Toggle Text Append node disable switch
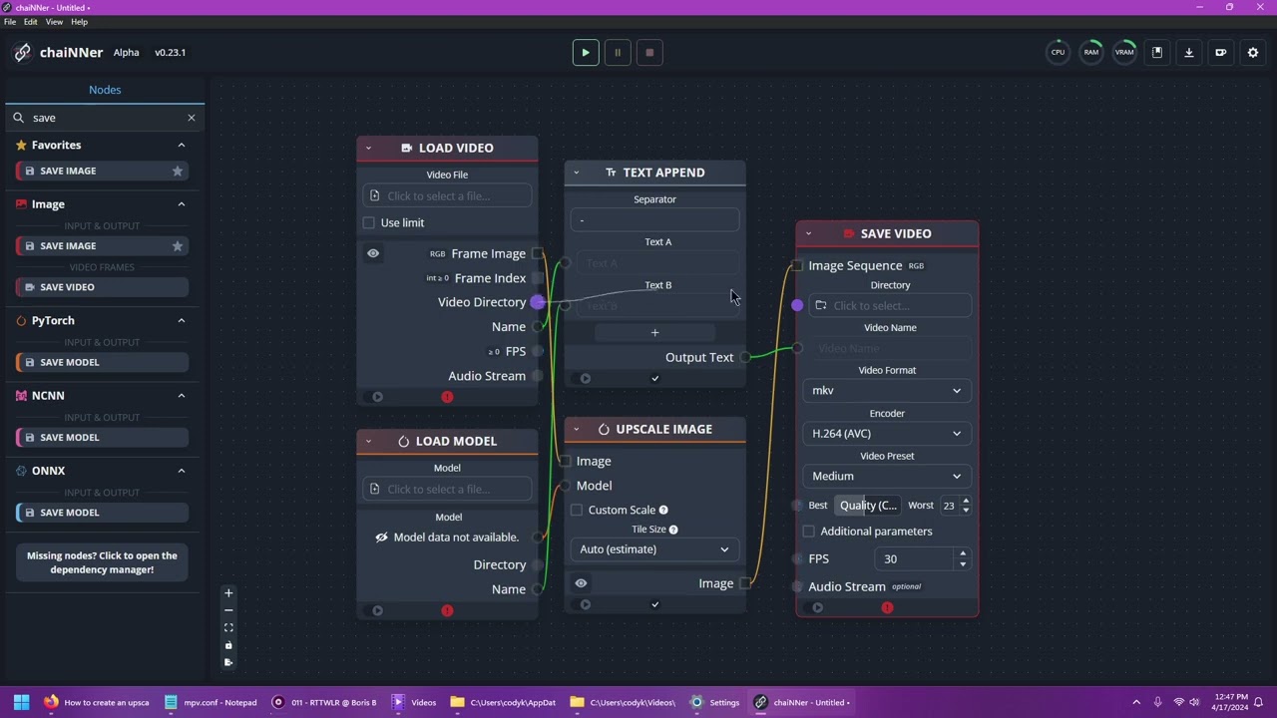Screen dimensions: 1277x718 [x=585, y=378]
